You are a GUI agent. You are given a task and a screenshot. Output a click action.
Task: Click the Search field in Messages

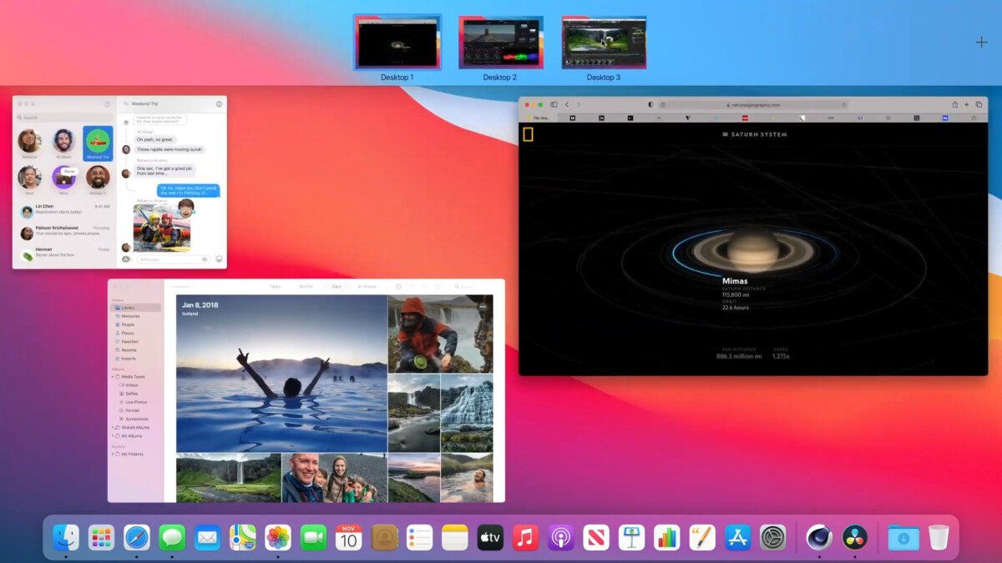click(64, 118)
